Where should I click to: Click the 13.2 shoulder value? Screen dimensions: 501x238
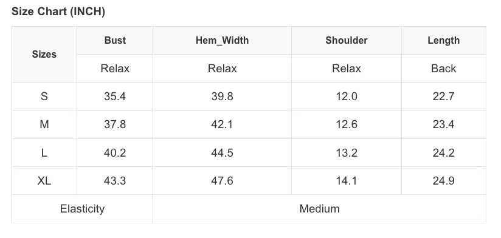[347, 152]
